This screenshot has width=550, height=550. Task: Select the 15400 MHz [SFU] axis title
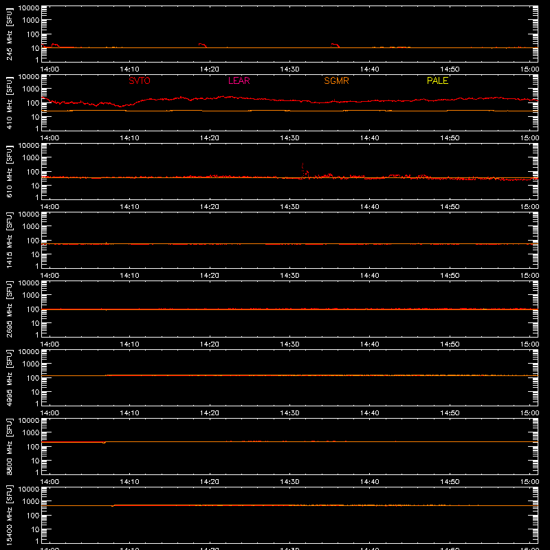pyautogui.click(x=9, y=515)
